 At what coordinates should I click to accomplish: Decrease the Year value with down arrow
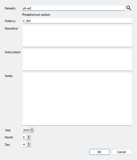[x=32, y=131]
